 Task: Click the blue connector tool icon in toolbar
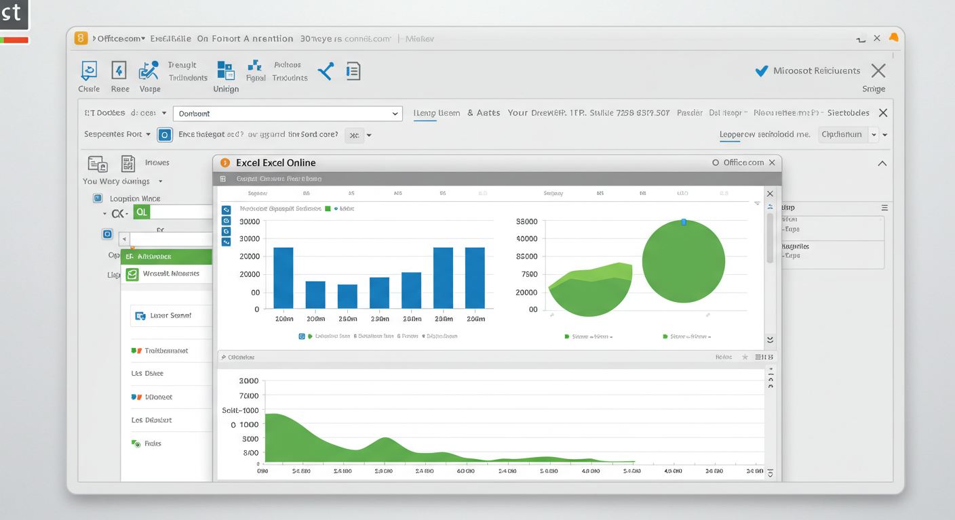[x=326, y=71]
